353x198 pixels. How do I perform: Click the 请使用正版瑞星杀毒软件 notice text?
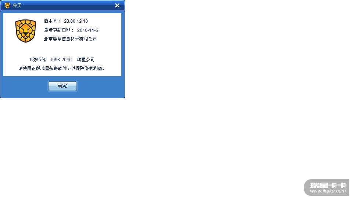tap(61, 69)
